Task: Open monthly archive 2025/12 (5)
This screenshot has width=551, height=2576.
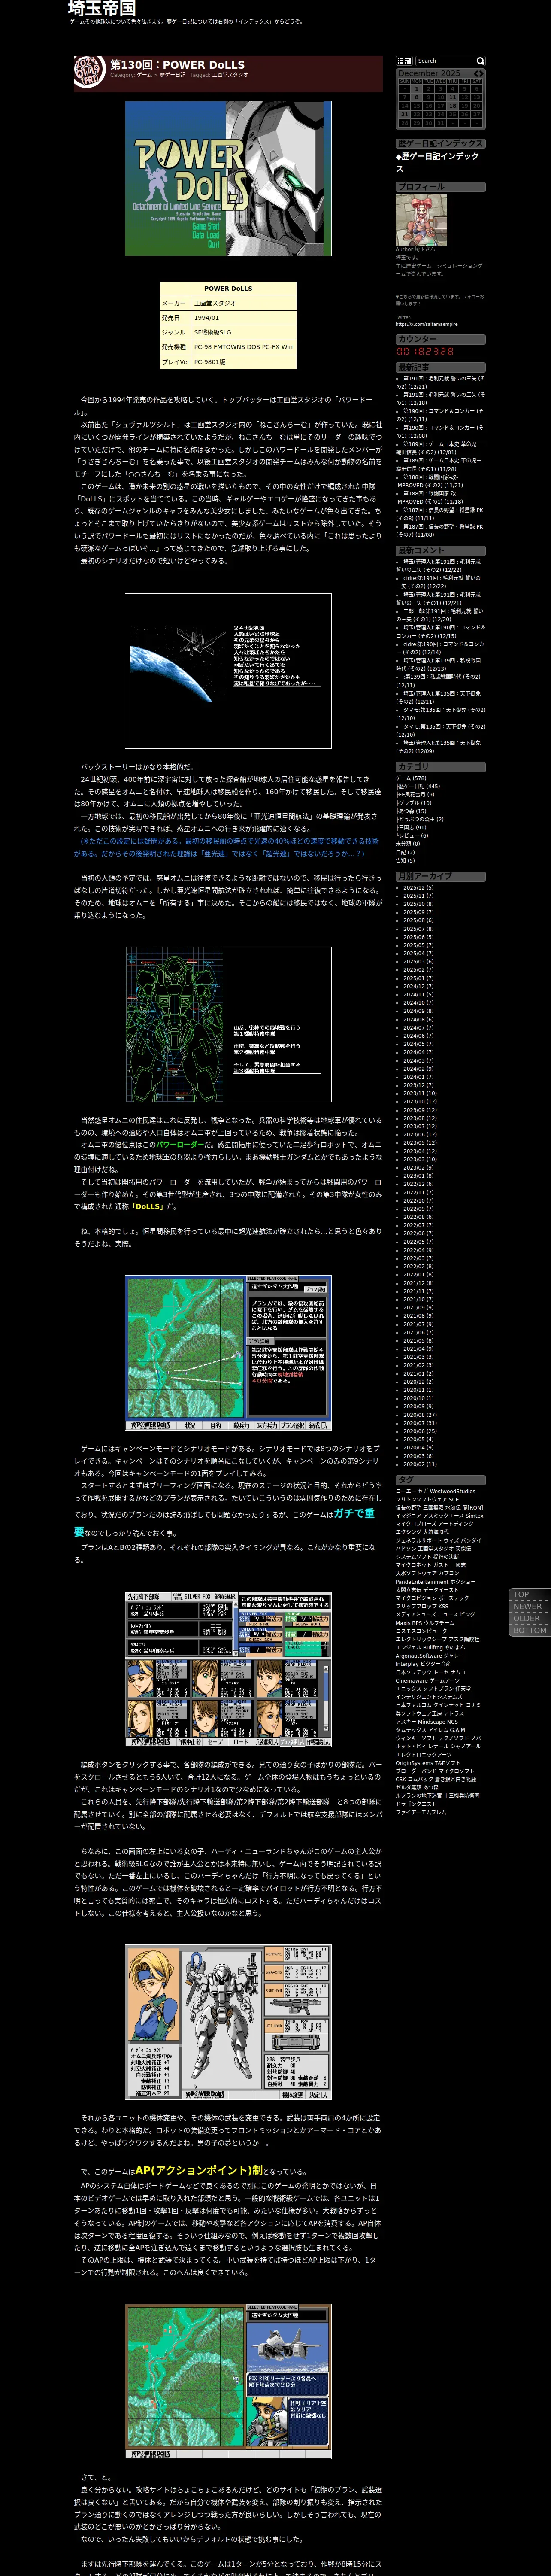Action: [419, 888]
